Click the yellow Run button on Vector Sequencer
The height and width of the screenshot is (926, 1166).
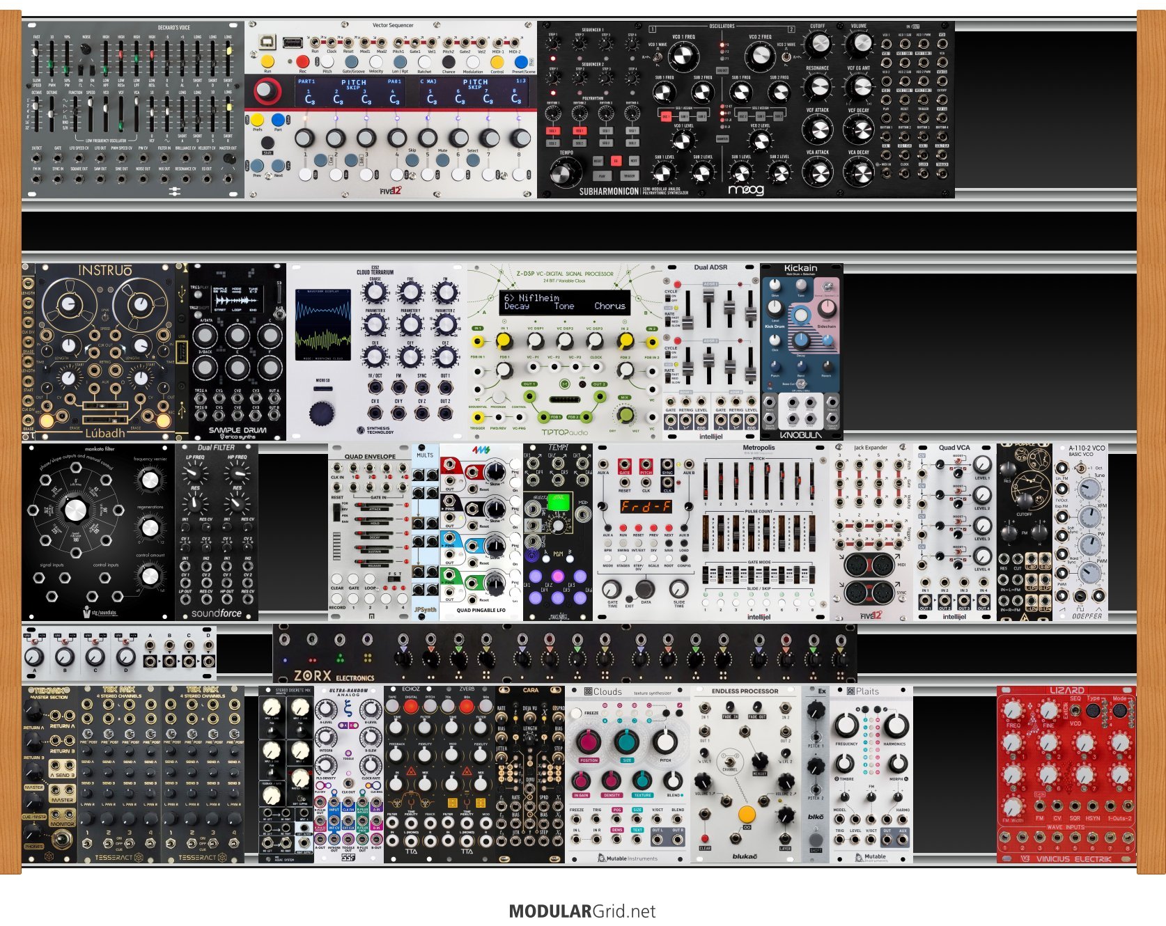(267, 62)
